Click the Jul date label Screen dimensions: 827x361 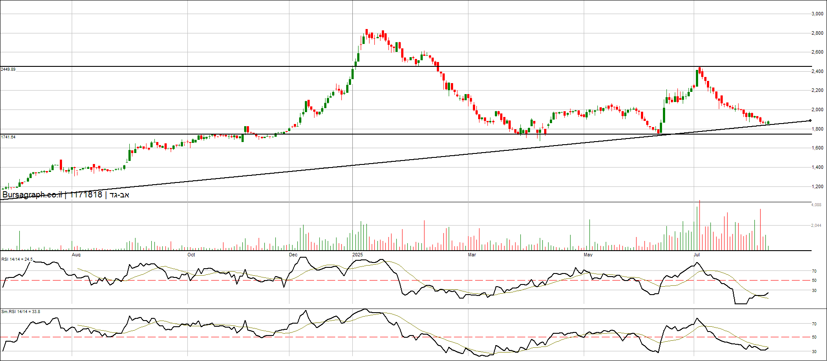coord(697,255)
